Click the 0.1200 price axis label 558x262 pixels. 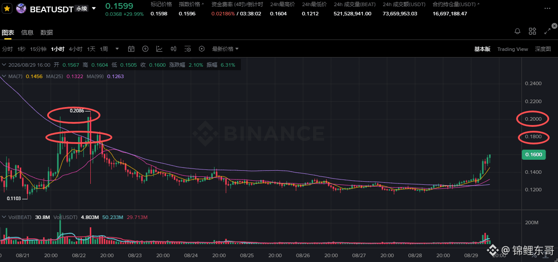pyautogui.click(x=533, y=190)
